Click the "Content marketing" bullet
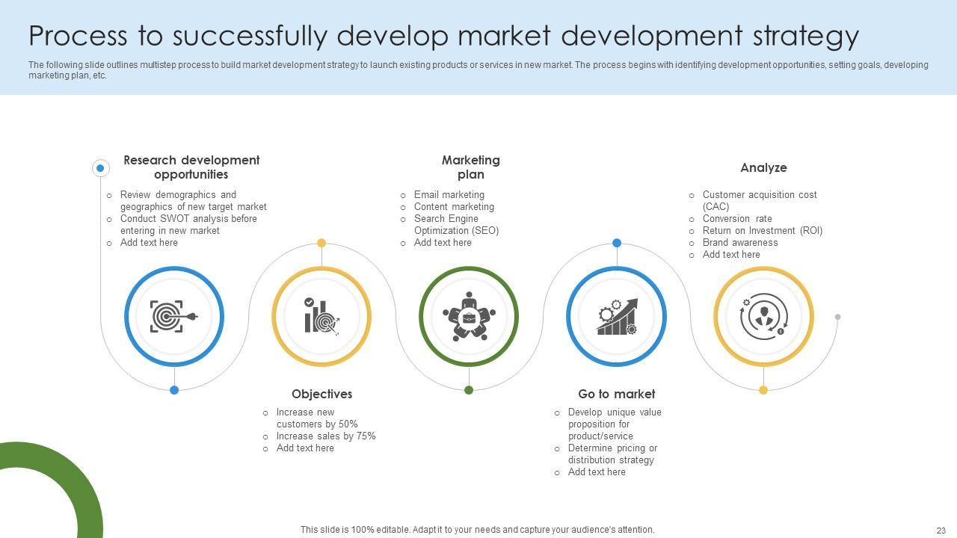The height and width of the screenshot is (538, 957). (454, 206)
